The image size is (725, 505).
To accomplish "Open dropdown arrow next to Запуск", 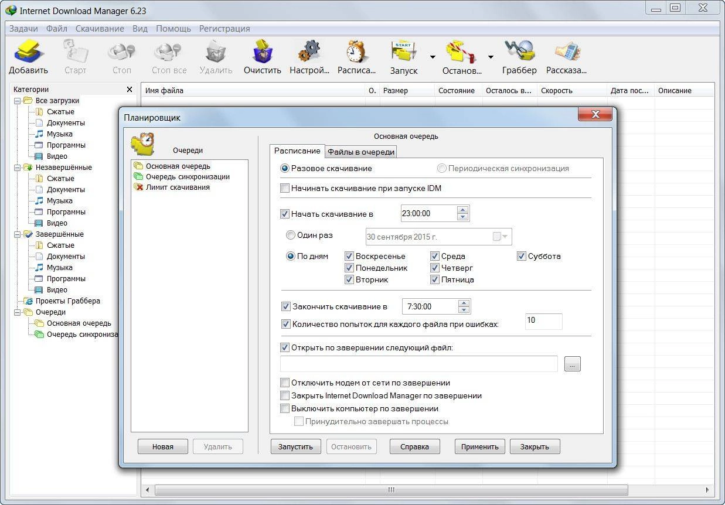I will point(433,57).
